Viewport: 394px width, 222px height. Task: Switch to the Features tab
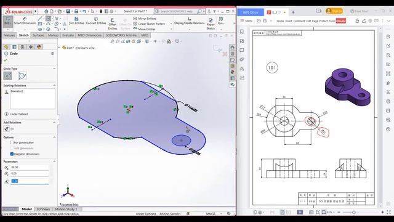(x=9, y=35)
